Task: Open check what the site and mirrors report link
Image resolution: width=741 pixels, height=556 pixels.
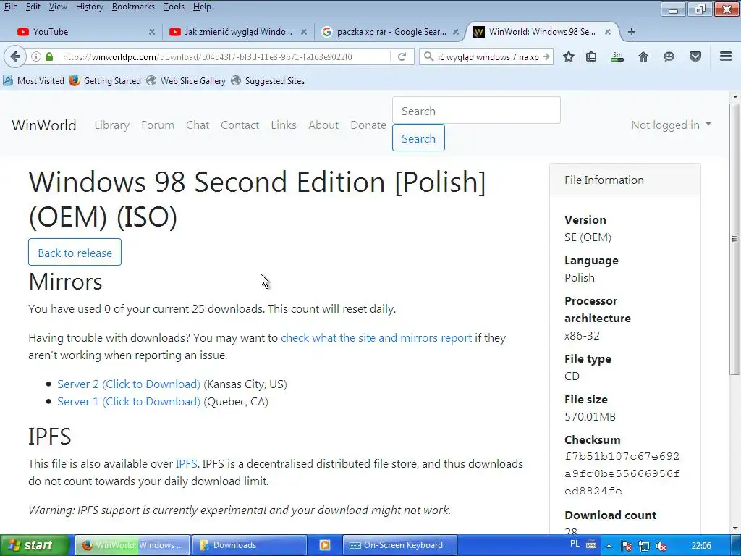Action: [x=376, y=338]
